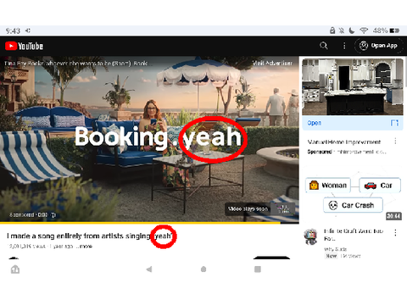Follow the Visit Advertiser link
This screenshot has width=407, height=305.
272,64
